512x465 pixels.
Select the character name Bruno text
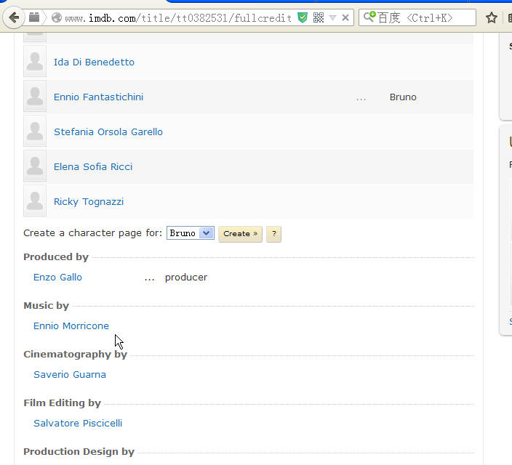click(x=403, y=97)
